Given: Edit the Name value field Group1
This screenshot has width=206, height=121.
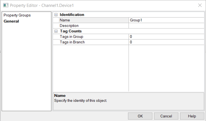Looking at the screenshot, I should pyautogui.click(x=166, y=20).
